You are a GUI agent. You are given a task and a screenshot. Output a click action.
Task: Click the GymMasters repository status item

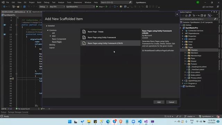click(x=206, y=116)
